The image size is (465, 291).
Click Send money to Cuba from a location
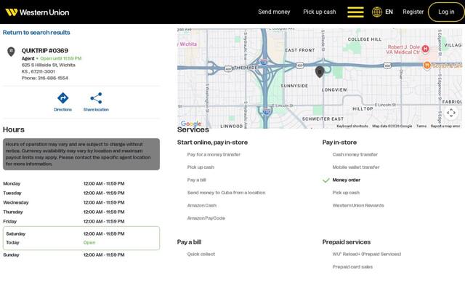(x=226, y=193)
